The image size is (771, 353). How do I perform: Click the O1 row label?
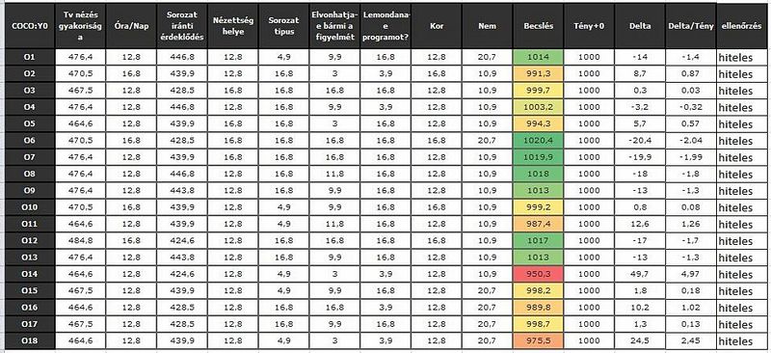(30, 57)
